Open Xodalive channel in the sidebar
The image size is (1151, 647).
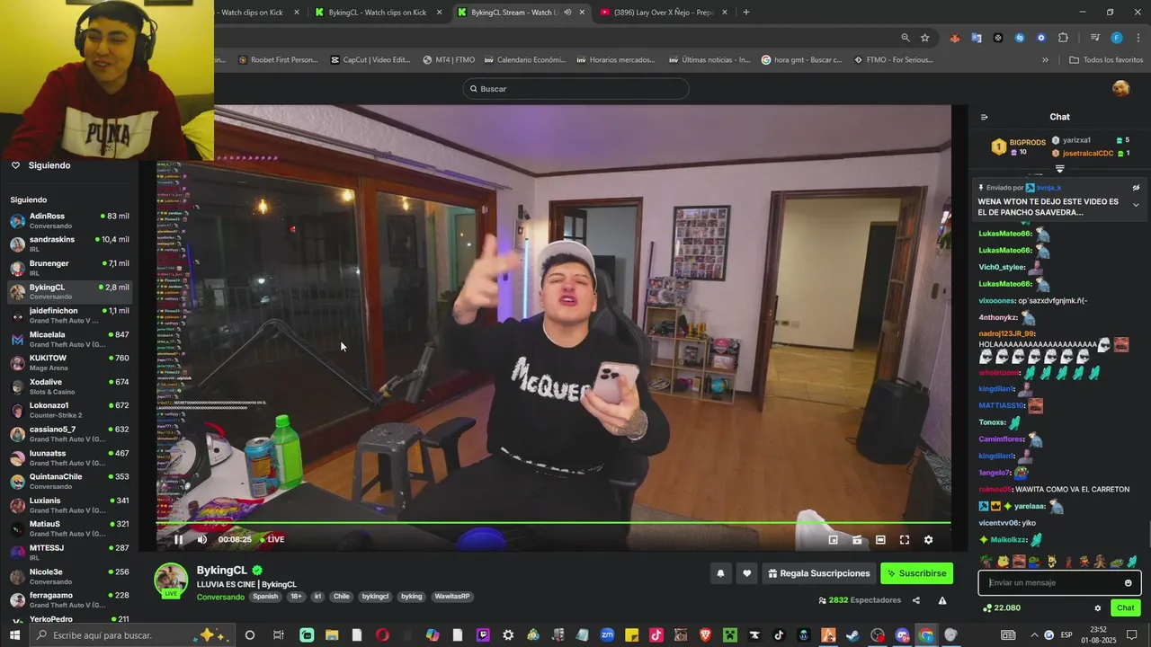69,386
